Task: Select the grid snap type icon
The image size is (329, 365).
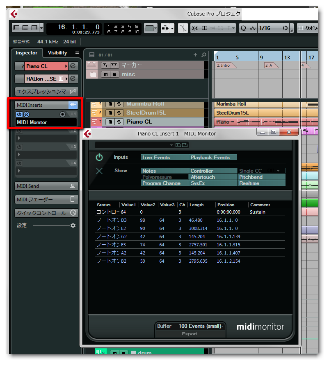Action: click(x=204, y=28)
